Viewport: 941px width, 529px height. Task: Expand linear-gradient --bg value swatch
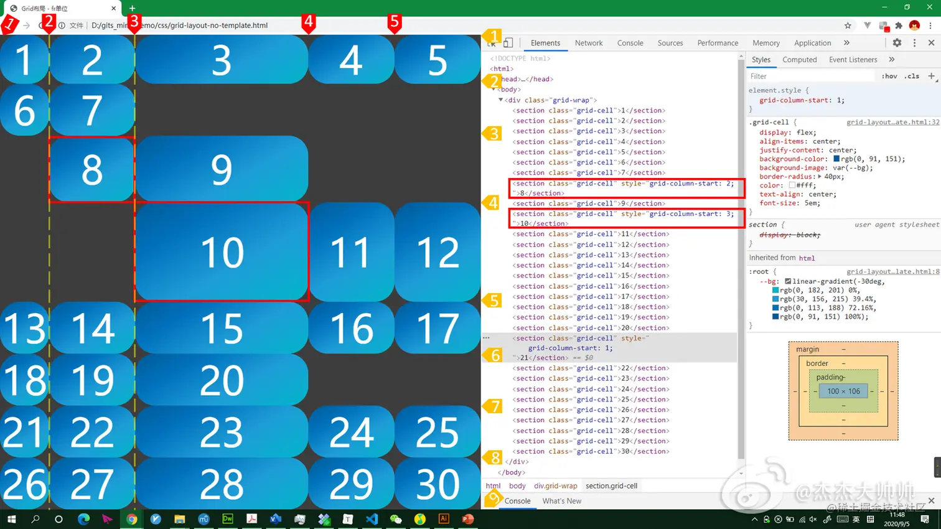coord(788,281)
